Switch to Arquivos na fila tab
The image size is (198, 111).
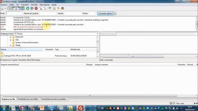[8, 99]
